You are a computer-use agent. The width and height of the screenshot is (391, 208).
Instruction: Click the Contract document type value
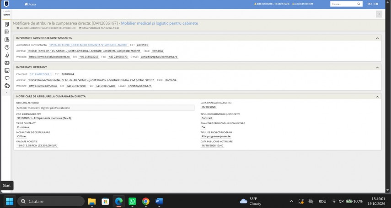(x=207, y=118)
